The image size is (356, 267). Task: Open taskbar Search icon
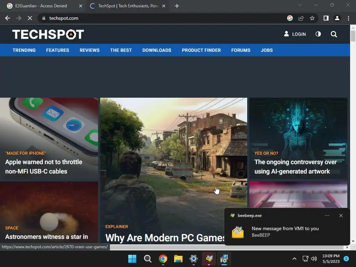(147, 259)
